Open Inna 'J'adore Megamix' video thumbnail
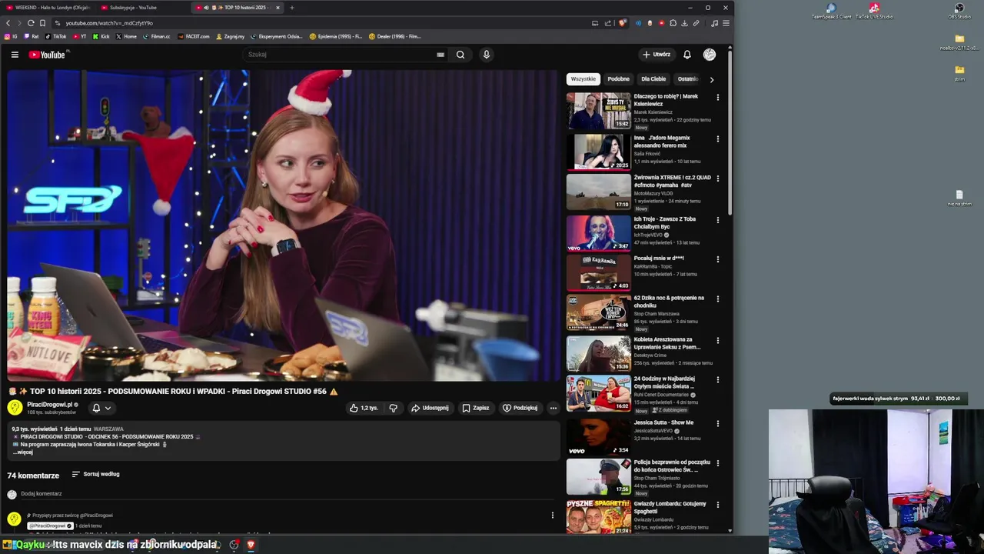This screenshot has height=554, width=984. coord(598,152)
